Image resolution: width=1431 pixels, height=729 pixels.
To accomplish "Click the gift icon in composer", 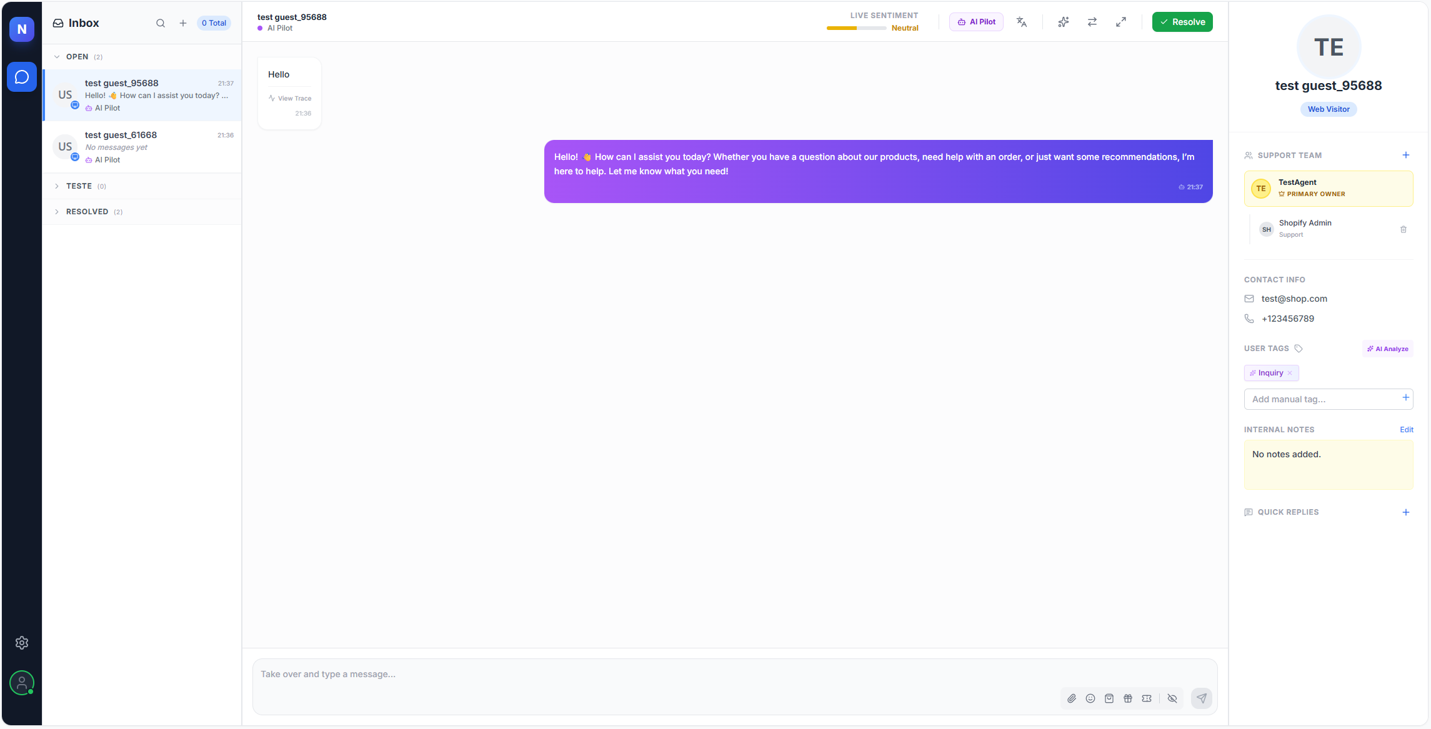I will point(1128,698).
